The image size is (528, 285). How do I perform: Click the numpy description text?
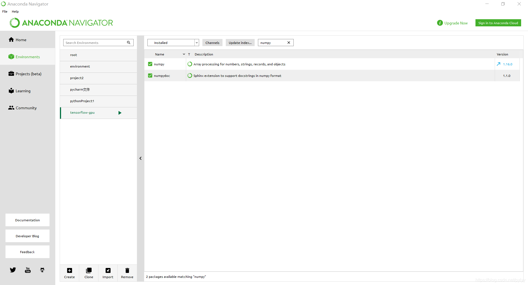tap(239, 64)
